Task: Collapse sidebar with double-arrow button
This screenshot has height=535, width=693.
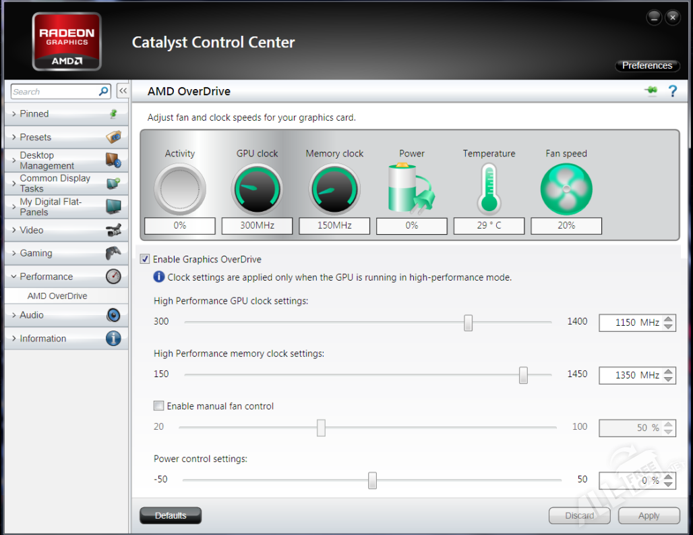Action: (x=123, y=91)
